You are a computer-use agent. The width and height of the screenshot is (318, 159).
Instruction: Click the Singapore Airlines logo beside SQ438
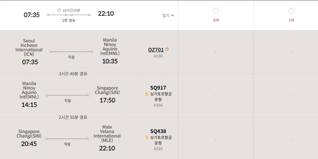point(147,138)
